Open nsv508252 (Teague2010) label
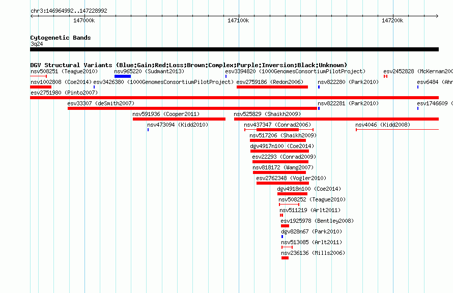453x293 pixels. point(312,199)
